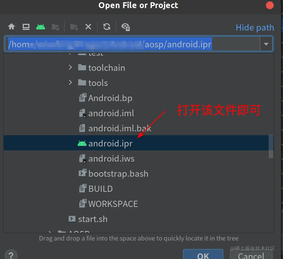Screen dimensions: 283x259
Task: Go to the home directory icon
Action: pyautogui.click(x=11, y=27)
